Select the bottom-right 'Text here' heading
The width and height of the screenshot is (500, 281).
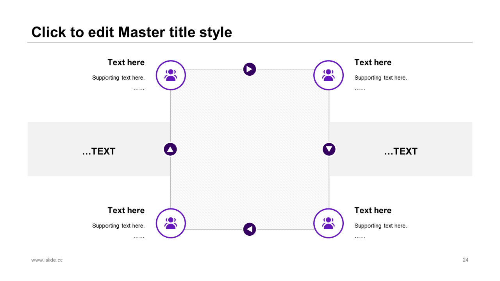tap(373, 210)
